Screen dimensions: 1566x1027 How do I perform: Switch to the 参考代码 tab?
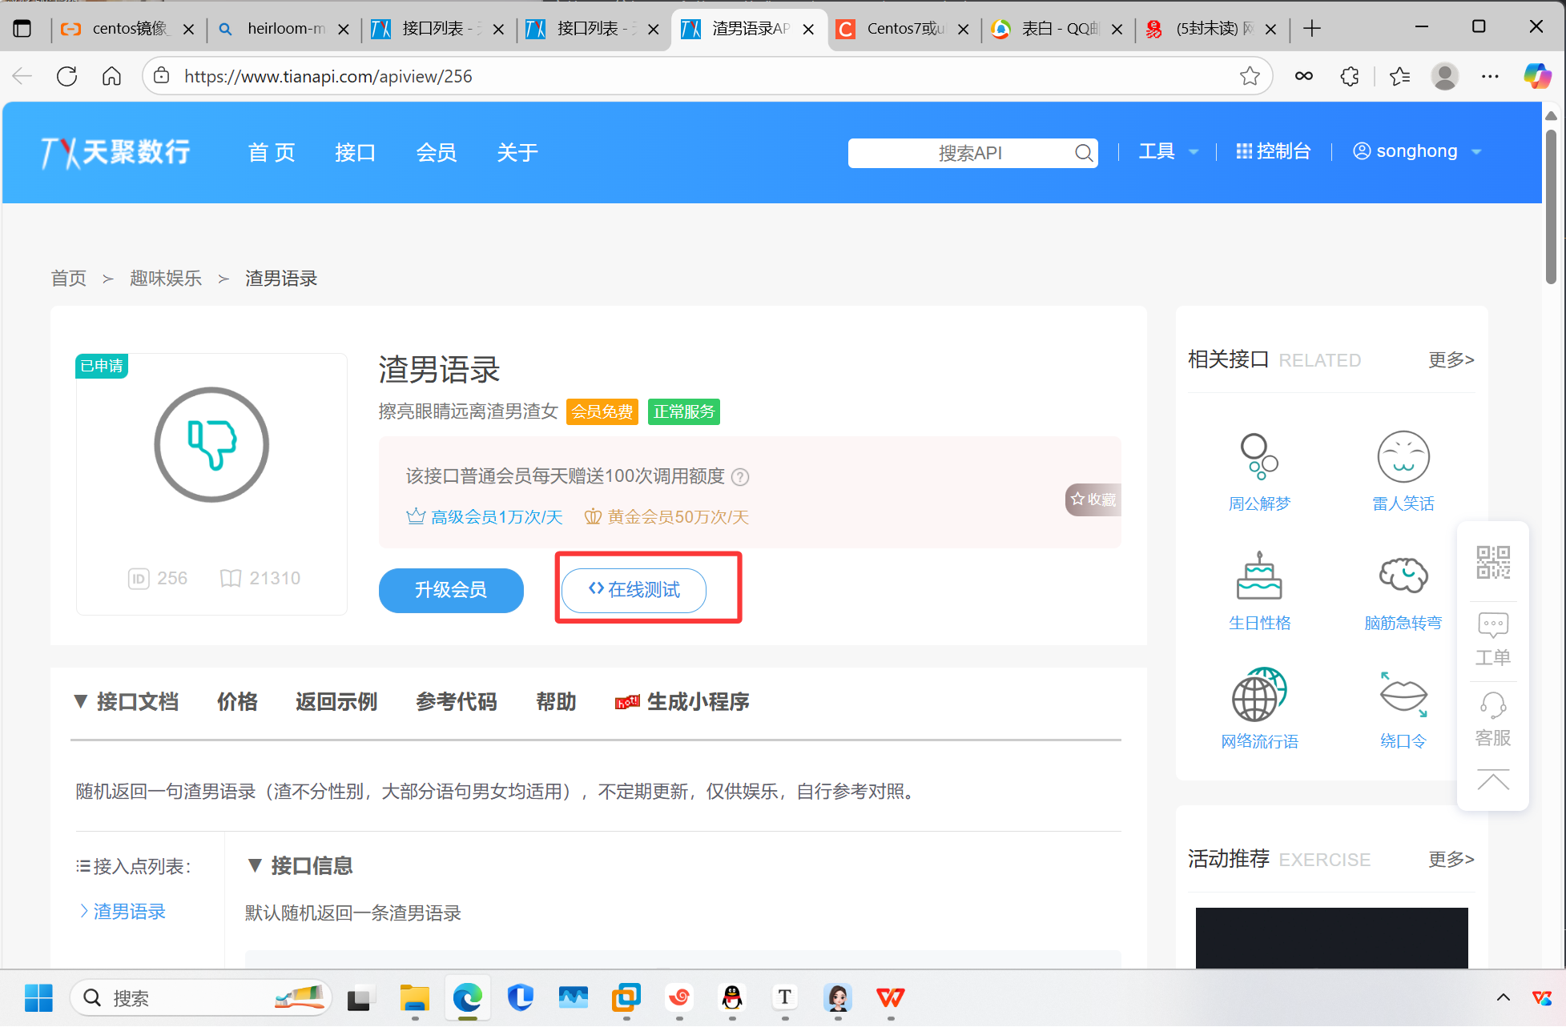point(456,702)
